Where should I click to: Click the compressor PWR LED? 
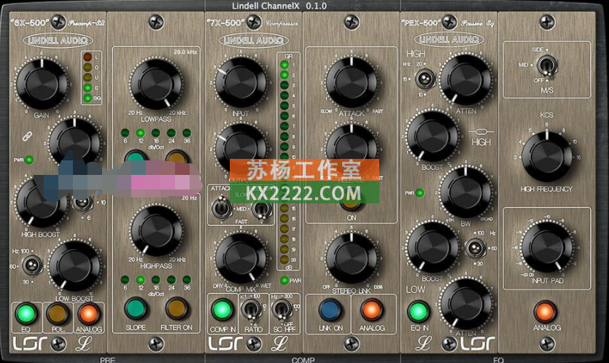point(284,281)
